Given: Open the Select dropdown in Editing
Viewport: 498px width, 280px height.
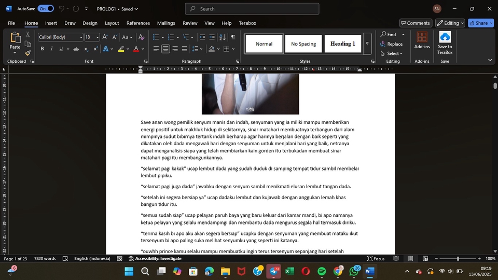Looking at the screenshot, I should click(392, 53).
